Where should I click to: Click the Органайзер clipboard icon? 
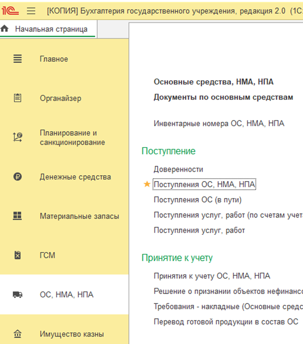[x=17, y=98]
